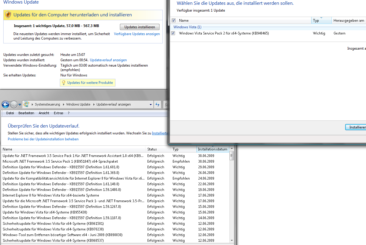Click the shield icon in Windows Update banner
The height and width of the screenshot is (245, 366).
pos(8,15)
